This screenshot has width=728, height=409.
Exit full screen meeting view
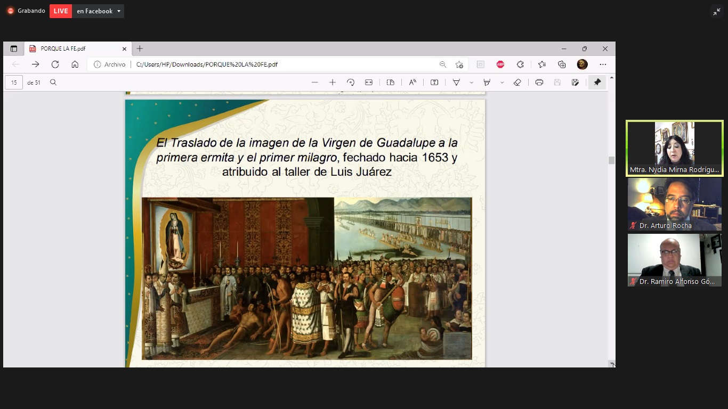point(716,12)
